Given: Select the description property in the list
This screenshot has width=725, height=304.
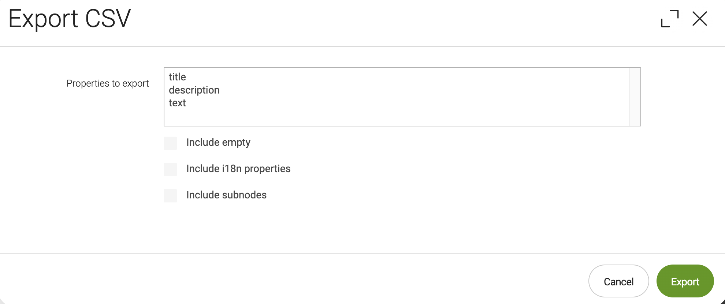Looking at the screenshot, I should (194, 90).
